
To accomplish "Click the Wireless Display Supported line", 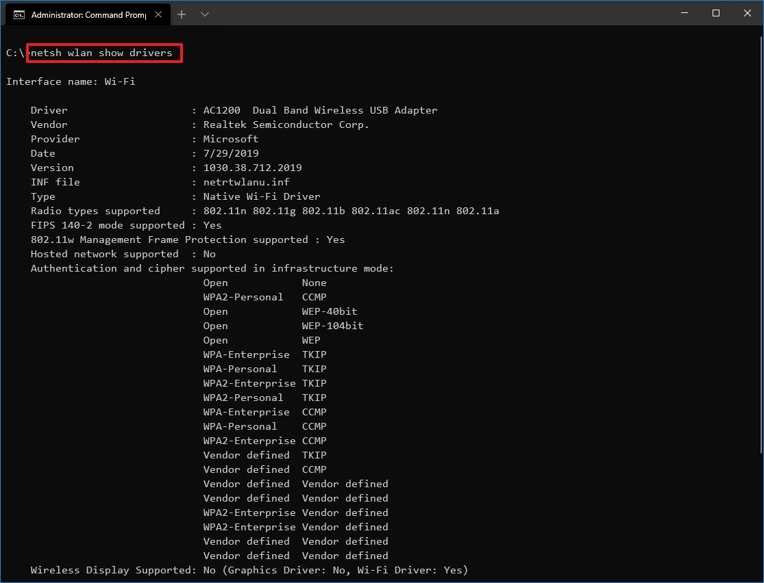I will point(249,570).
